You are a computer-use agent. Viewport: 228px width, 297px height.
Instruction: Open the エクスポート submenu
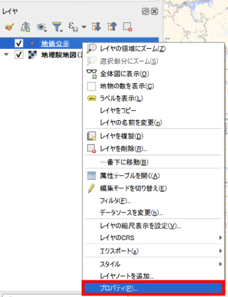(153, 251)
